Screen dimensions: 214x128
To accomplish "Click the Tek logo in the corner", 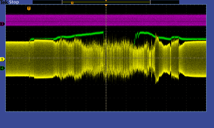I will (4, 2).
